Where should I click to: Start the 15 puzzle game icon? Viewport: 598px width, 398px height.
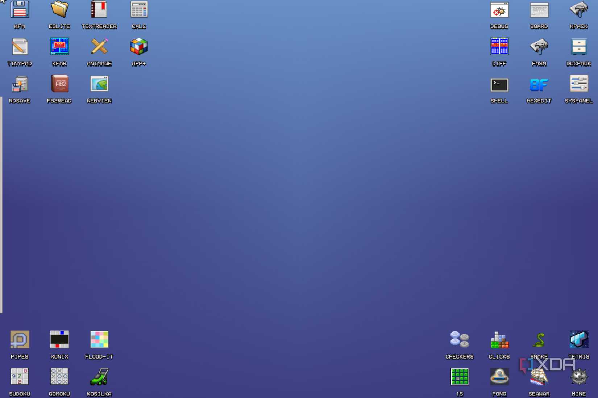click(460, 377)
